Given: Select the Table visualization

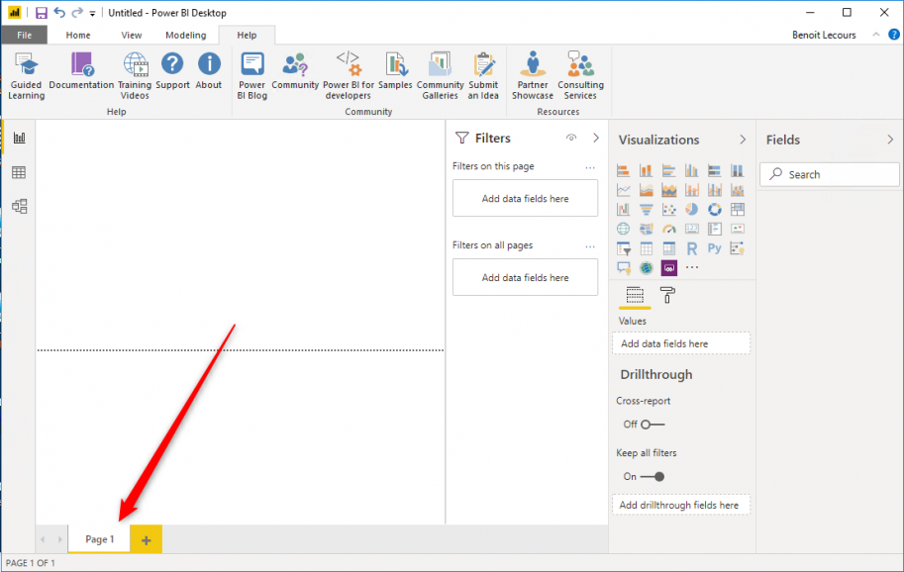Looking at the screenshot, I should 645,248.
